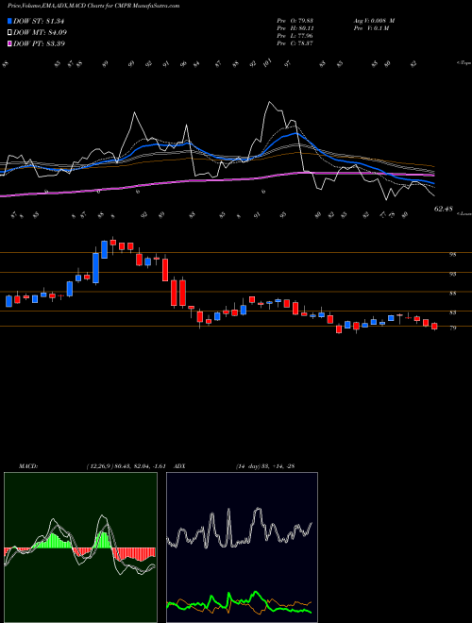This screenshot has width=472, height=623.
Task: Click the DOW ST legend value text
Action: [39, 21]
